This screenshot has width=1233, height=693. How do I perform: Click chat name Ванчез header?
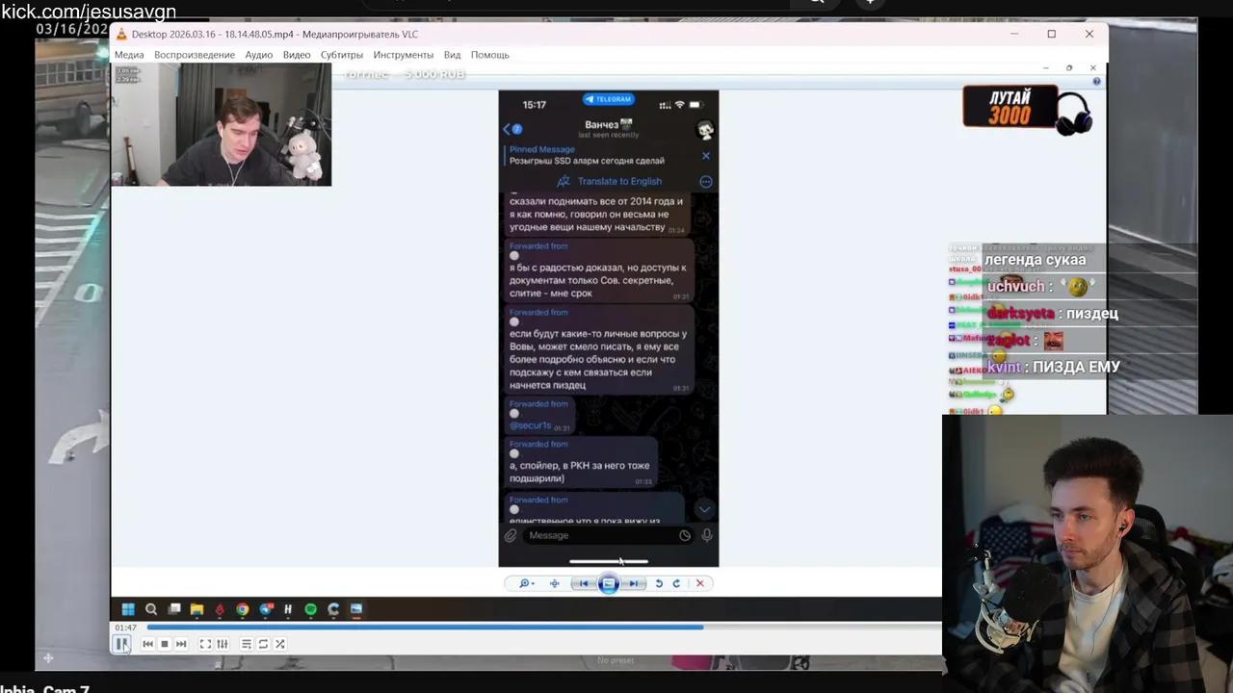pos(608,125)
